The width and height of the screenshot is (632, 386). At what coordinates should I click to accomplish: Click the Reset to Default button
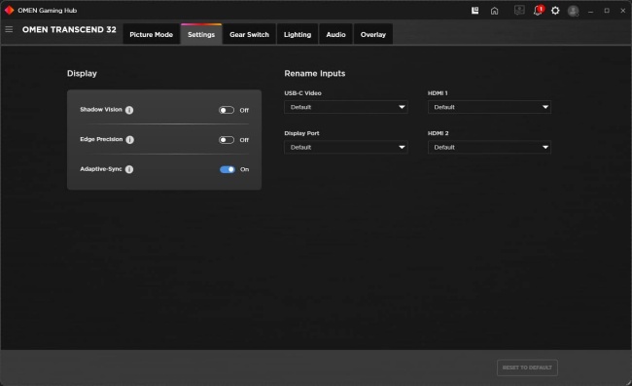click(527, 368)
